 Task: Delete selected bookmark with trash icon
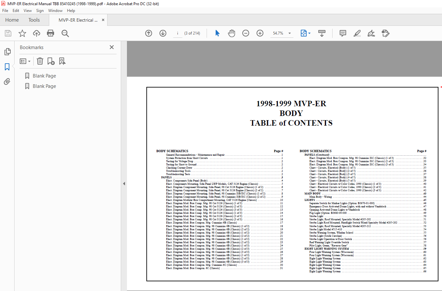tap(40, 61)
